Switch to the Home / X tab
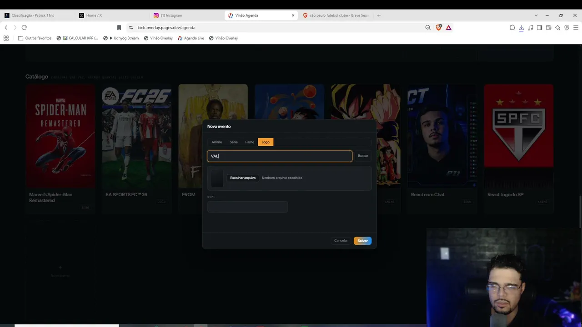The width and height of the screenshot is (582, 327). (x=112, y=15)
